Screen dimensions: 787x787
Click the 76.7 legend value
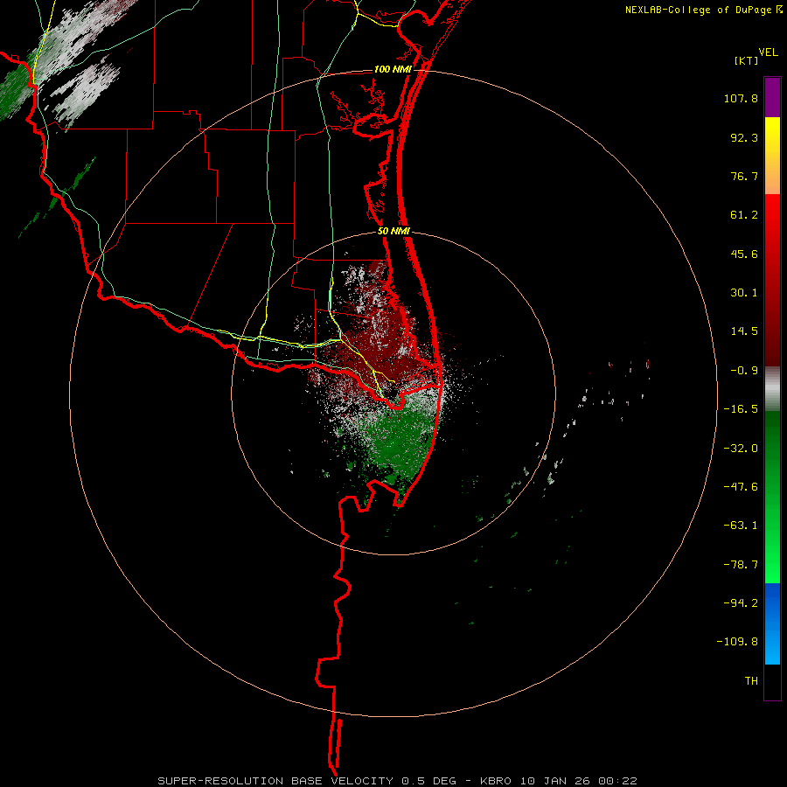pos(744,176)
